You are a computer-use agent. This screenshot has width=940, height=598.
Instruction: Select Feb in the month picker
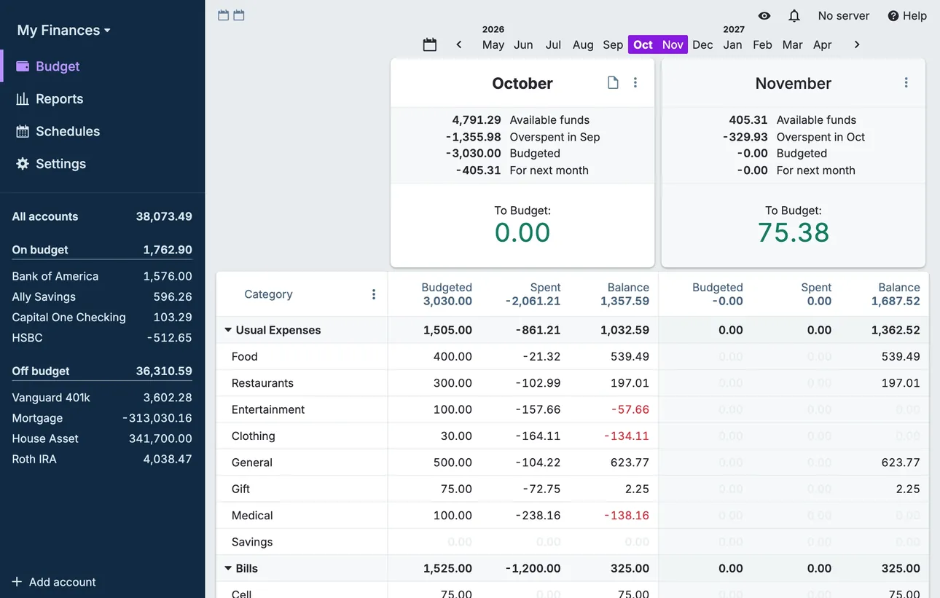point(762,44)
